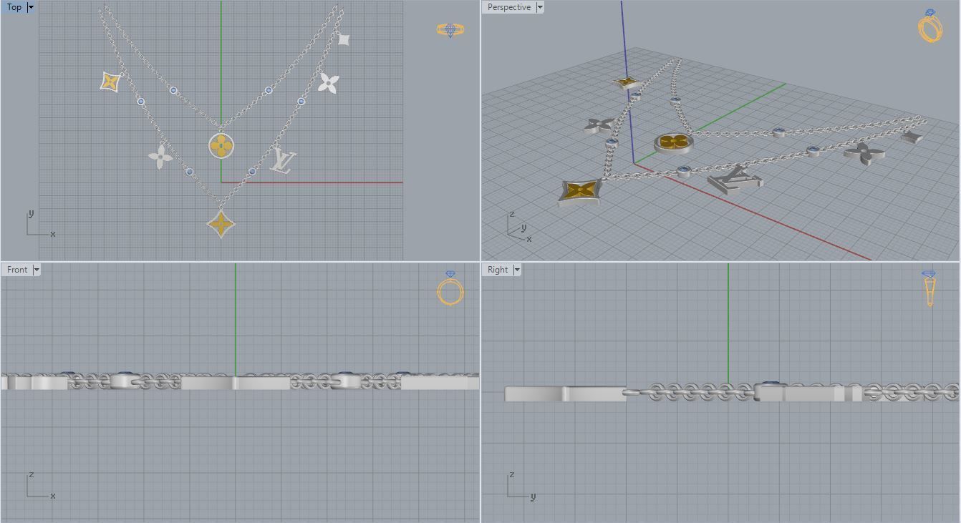Click the ring icon in Perspective viewport
961x523 pixels.
929,26
